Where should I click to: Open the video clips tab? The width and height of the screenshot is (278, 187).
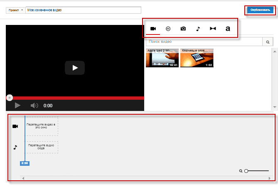[153, 29]
